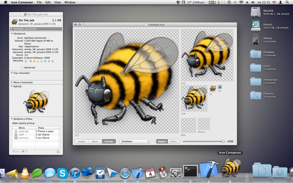Open the Edit menu
The width and height of the screenshot is (293, 183).
pos(48,2)
